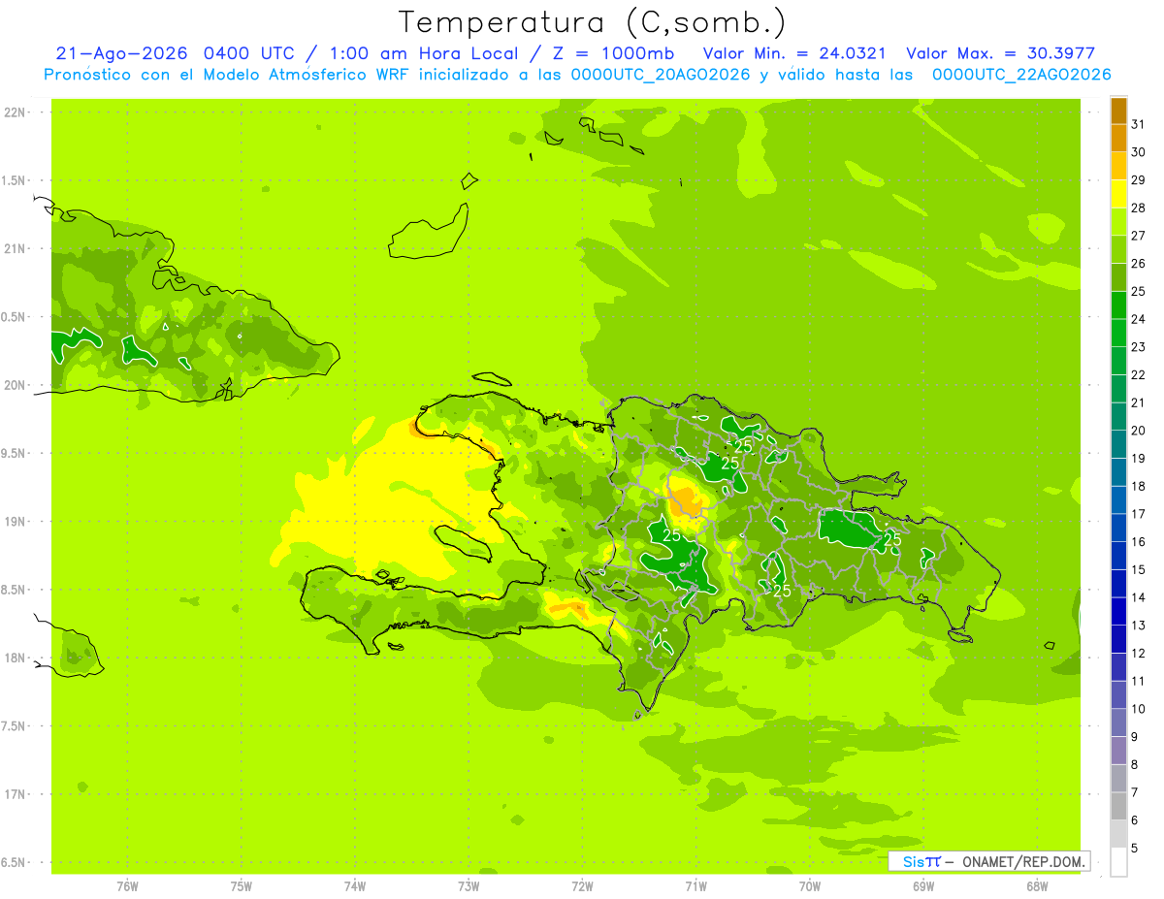Click the legend value '10'

(1139, 709)
